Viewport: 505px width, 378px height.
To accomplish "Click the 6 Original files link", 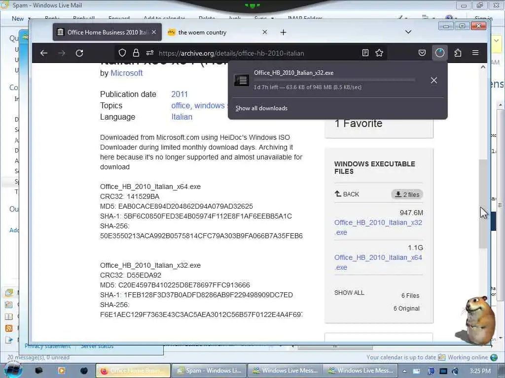I will pos(406,309).
